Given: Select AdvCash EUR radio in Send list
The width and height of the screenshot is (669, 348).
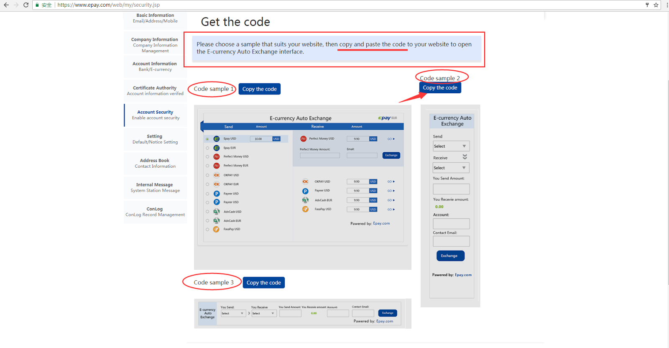Looking at the screenshot, I should [x=207, y=221].
